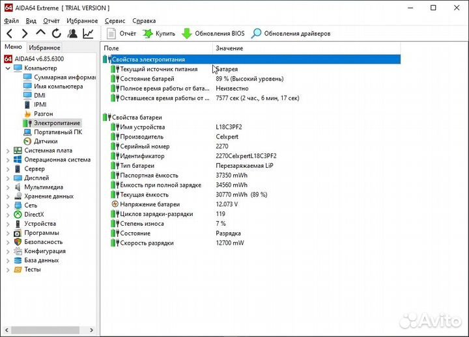Select the Паспортная ёмкость row

(251, 175)
